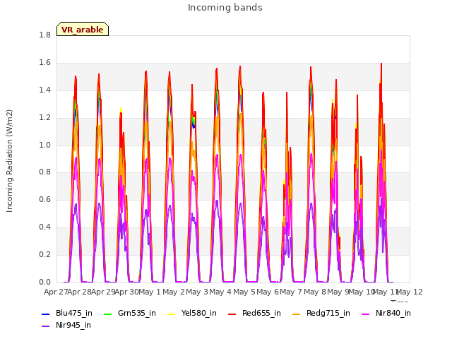Click the May 1 x-axis date label
The height and width of the screenshot is (339, 452).
(150, 292)
